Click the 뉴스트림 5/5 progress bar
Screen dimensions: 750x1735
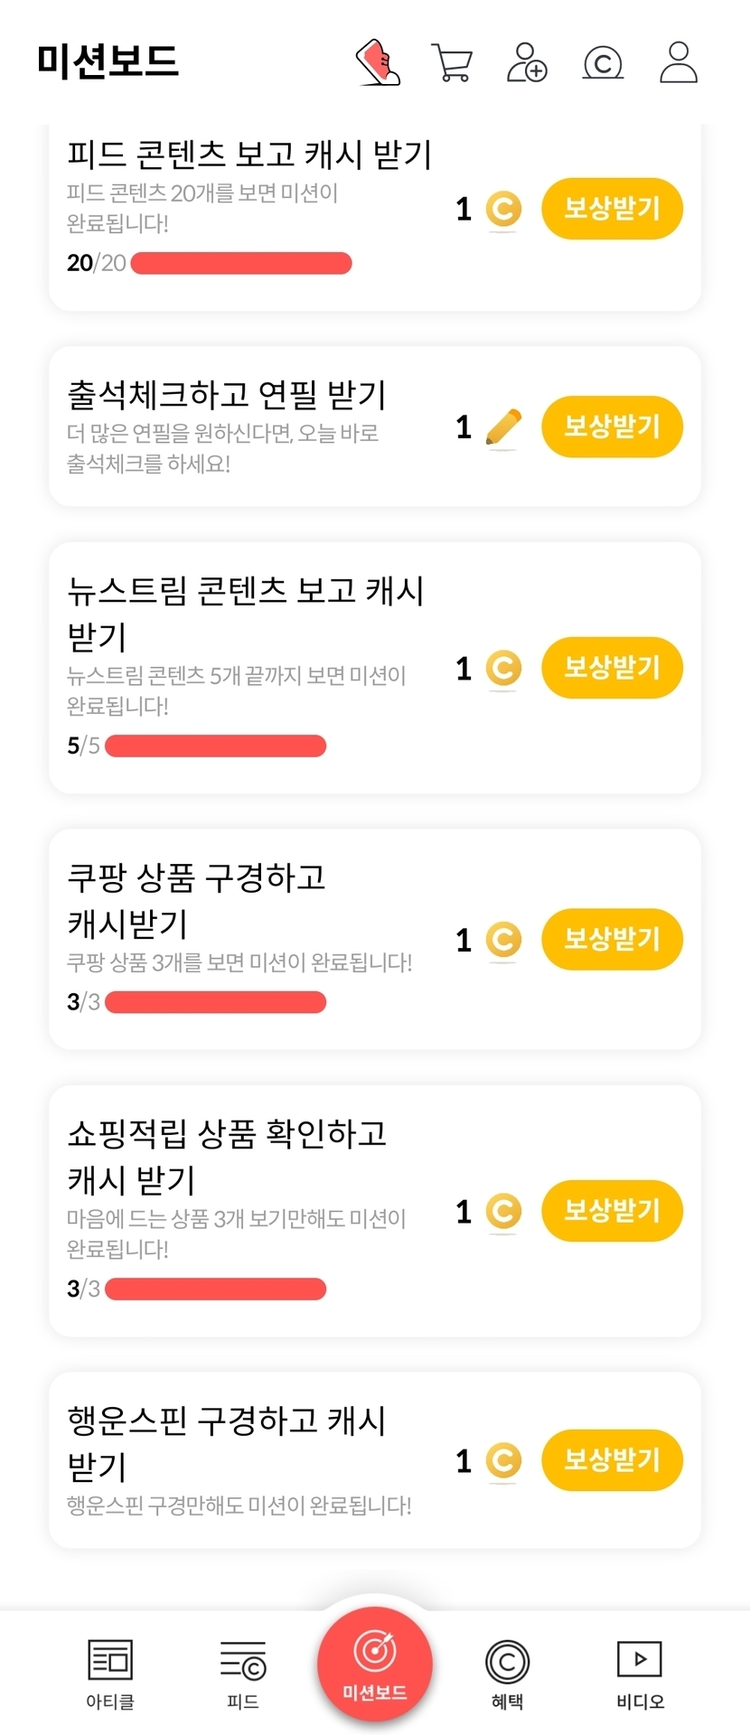pyautogui.click(x=215, y=746)
